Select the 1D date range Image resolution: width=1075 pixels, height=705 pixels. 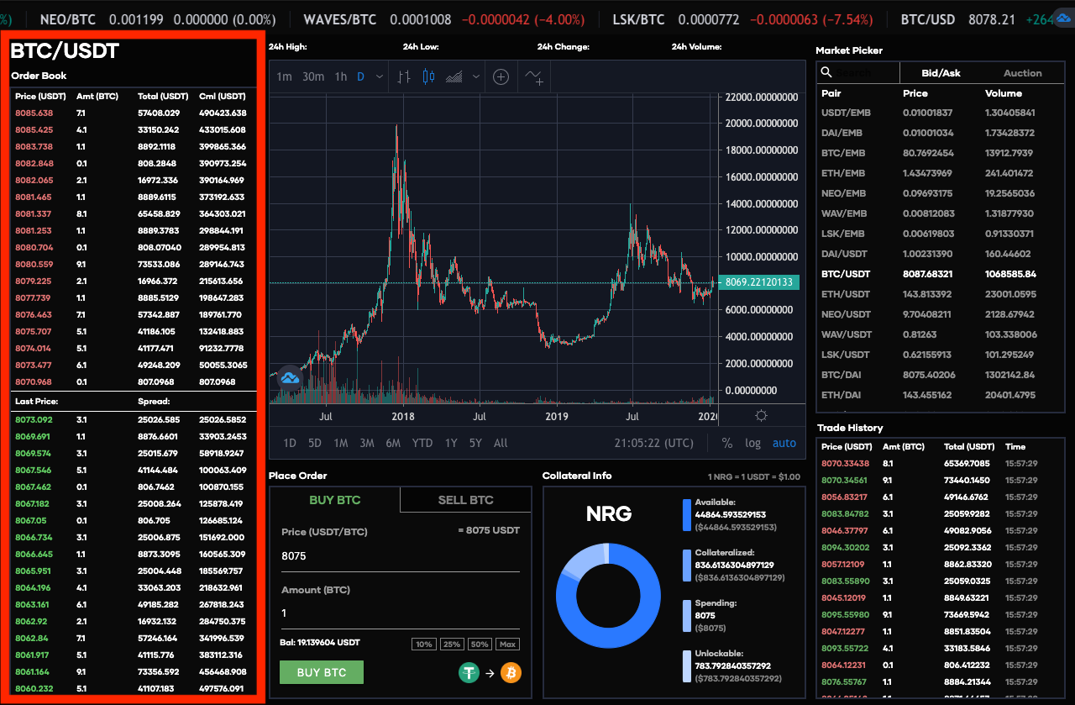click(x=290, y=443)
